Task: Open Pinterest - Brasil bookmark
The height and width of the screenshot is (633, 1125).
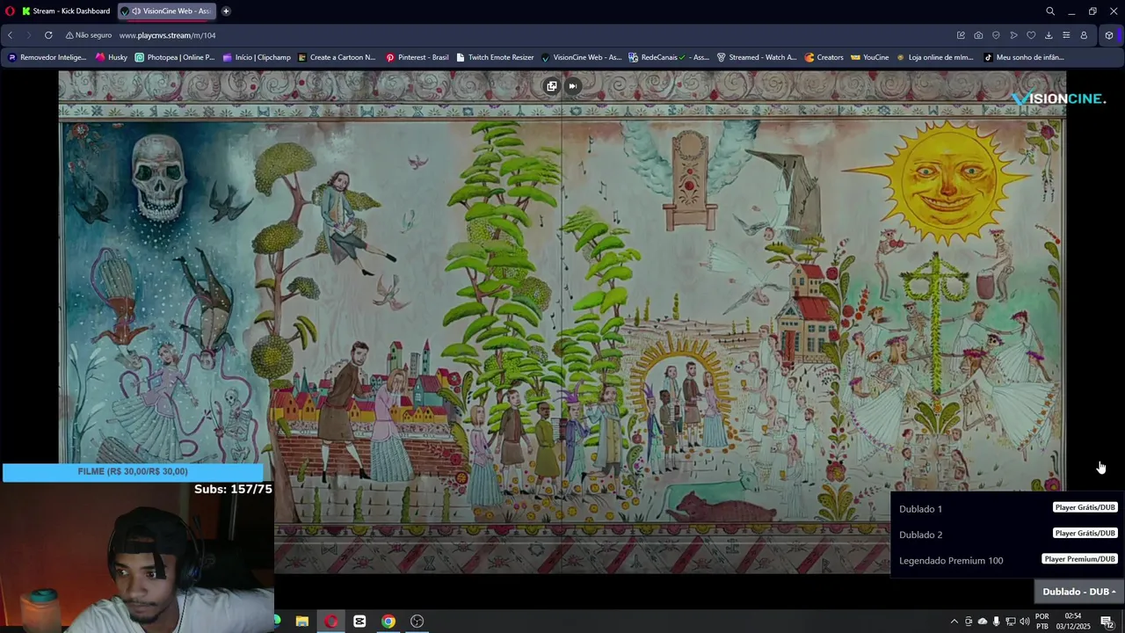Action: 417,57
